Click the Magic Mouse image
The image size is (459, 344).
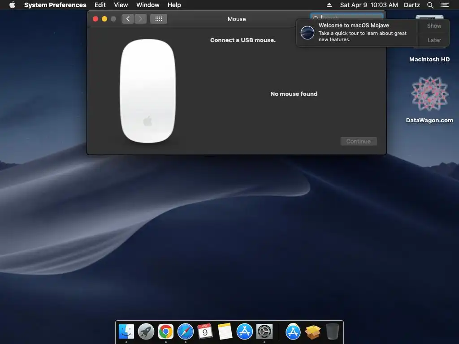(x=148, y=91)
